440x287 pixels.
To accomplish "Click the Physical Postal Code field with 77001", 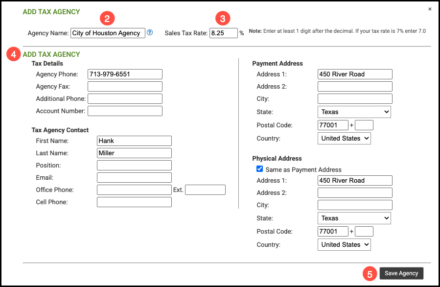I will point(333,231).
